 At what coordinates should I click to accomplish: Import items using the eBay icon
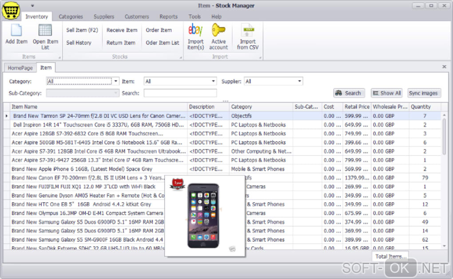(195, 30)
